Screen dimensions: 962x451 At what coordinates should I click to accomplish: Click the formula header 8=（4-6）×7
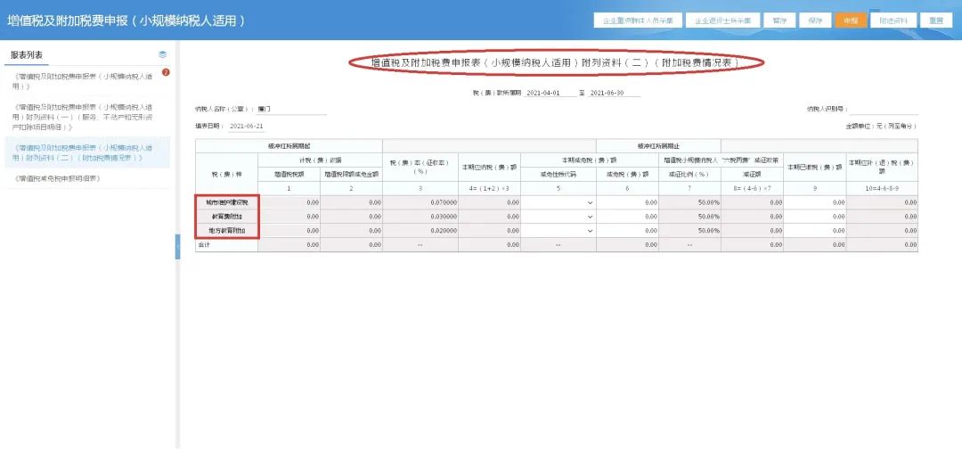[752, 188]
